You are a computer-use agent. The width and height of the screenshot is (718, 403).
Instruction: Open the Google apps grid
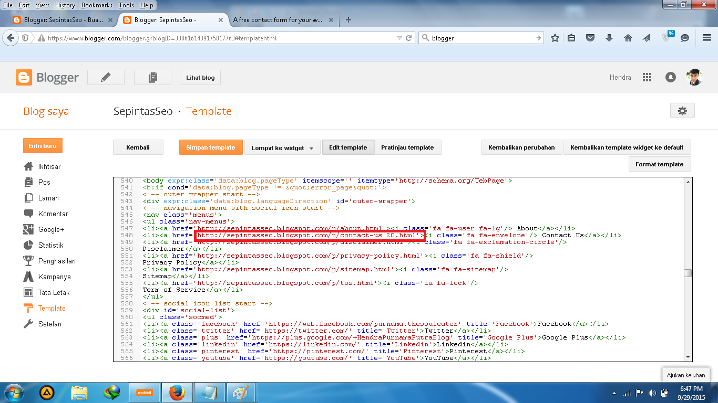647,77
